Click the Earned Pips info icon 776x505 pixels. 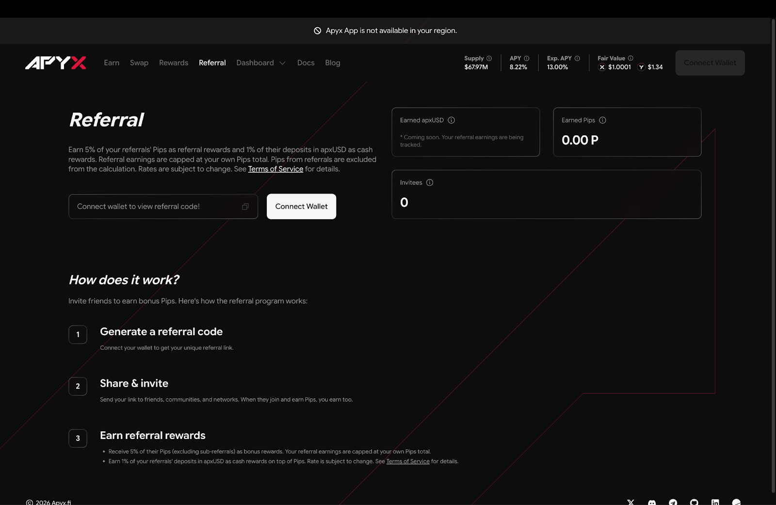[602, 120]
